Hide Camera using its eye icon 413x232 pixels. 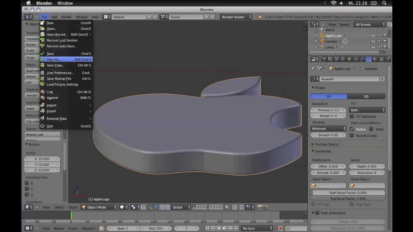(x=373, y=41)
